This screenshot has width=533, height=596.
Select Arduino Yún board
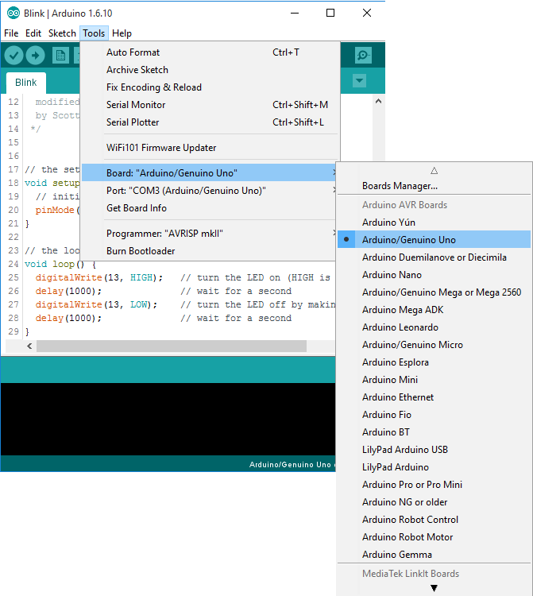(434, 223)
